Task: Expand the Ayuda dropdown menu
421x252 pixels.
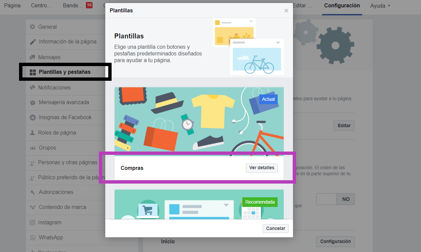Action: pos(380,6)
